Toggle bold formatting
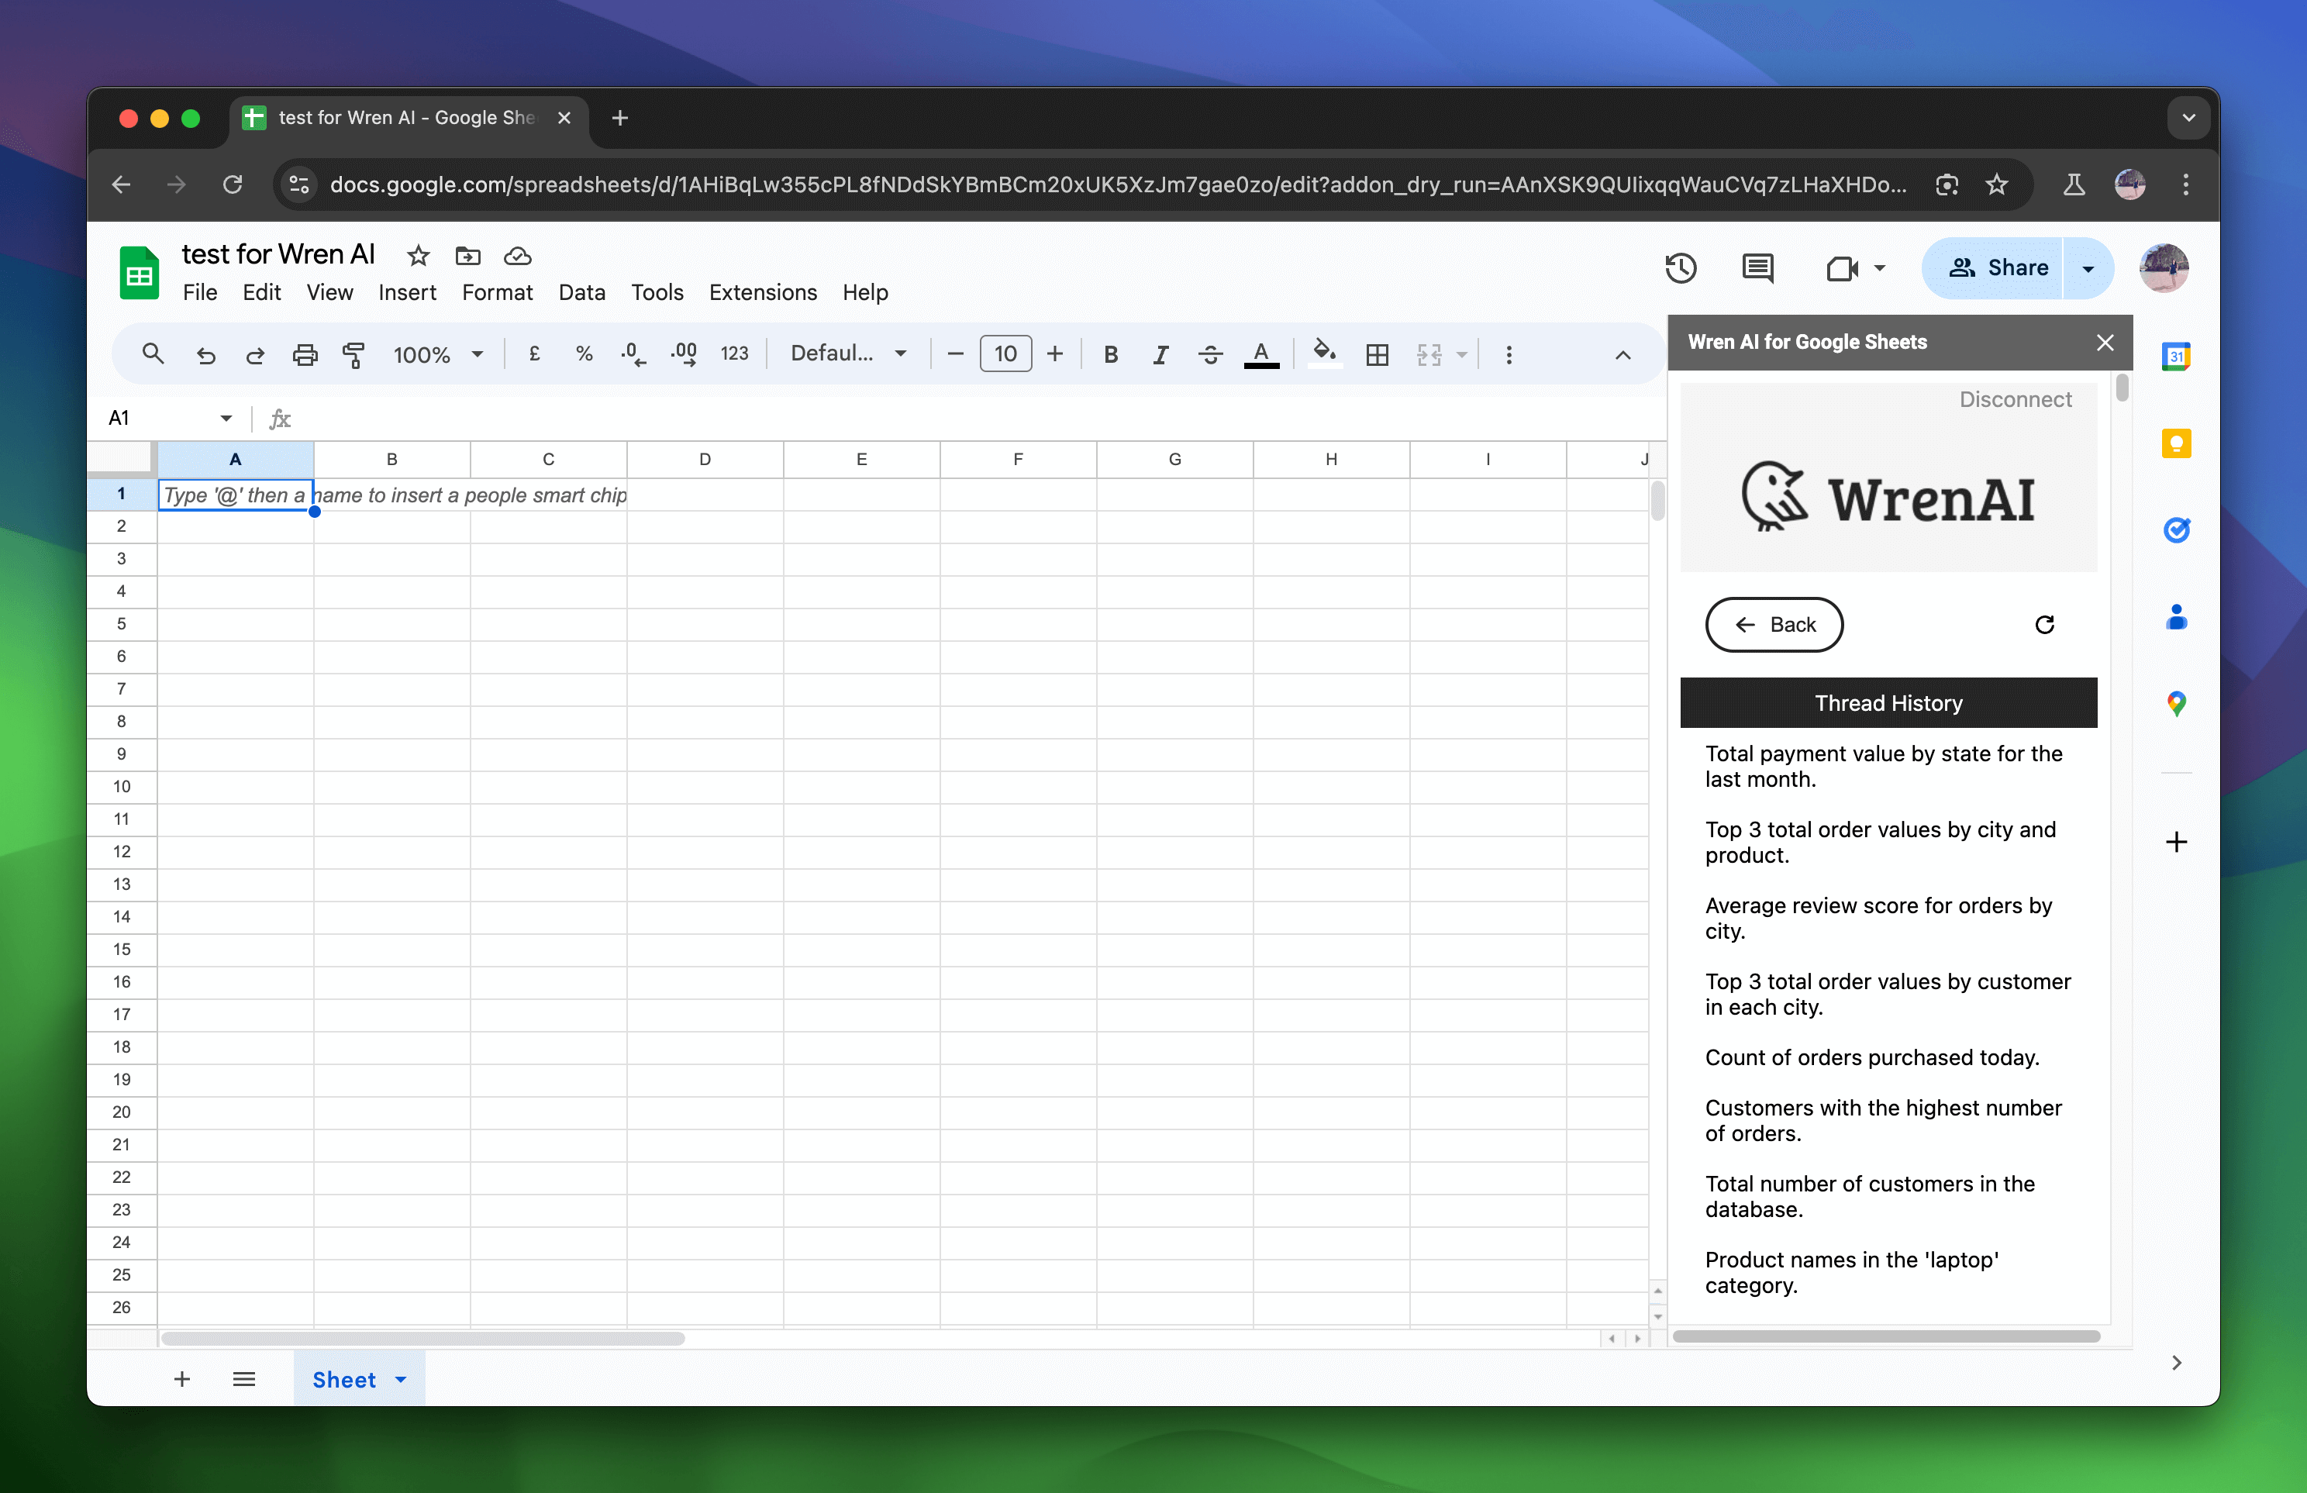2307x1493 pixels. [x=1111, y=355]
